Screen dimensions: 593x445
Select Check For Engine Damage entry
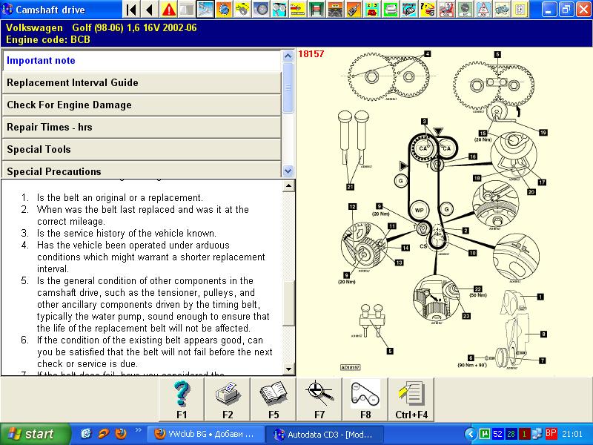141,105
